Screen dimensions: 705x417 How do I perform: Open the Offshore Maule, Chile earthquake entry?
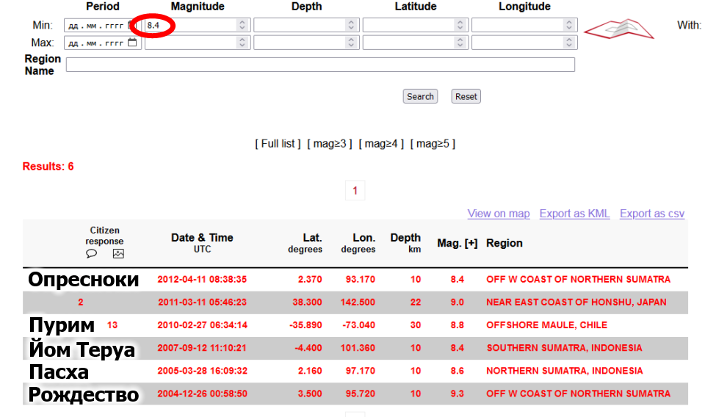(546, 325)
